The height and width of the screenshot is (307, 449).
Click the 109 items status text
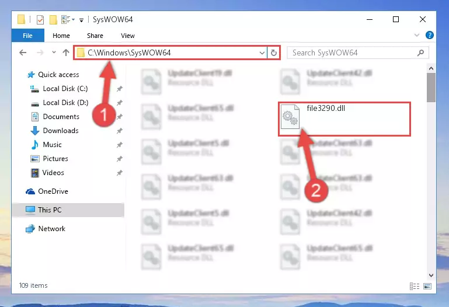pyautogui.click(x=33, y=285)
